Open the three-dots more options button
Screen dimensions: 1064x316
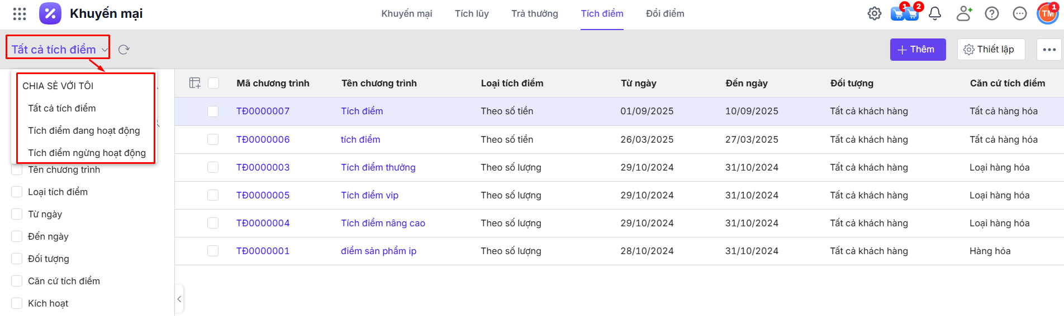1049,50
